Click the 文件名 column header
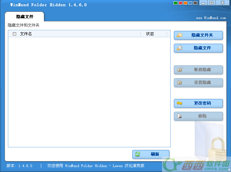This screenshot has width=231, height=172. 26,34
